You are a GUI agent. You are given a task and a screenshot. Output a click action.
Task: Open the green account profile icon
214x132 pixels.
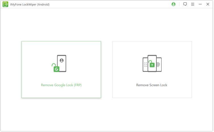coord(174,4)
